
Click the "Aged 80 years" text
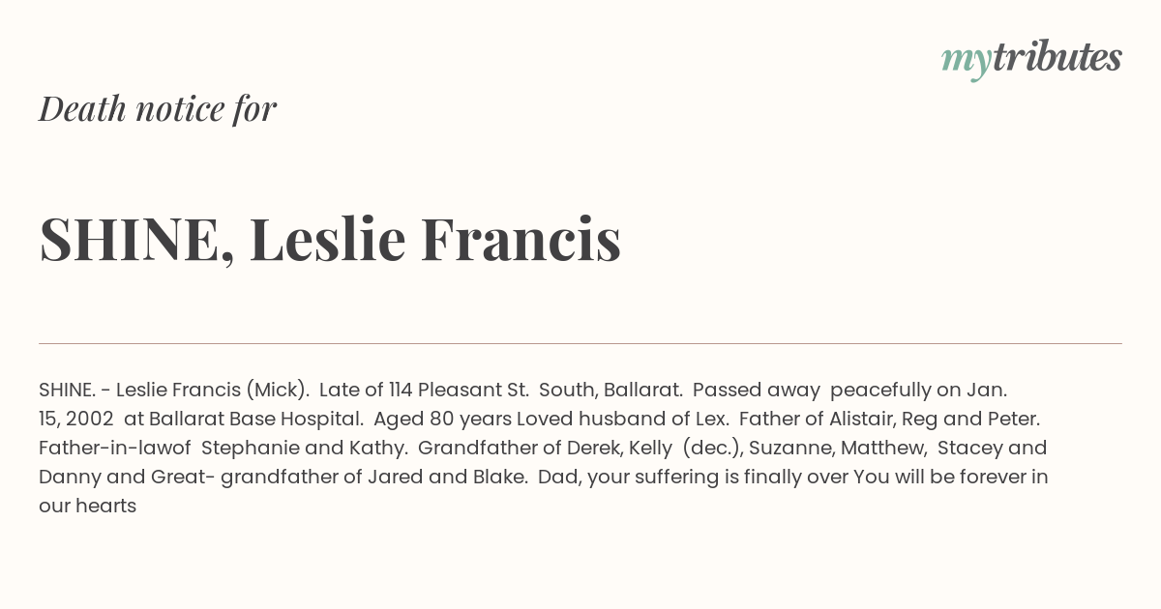[442, 419]
